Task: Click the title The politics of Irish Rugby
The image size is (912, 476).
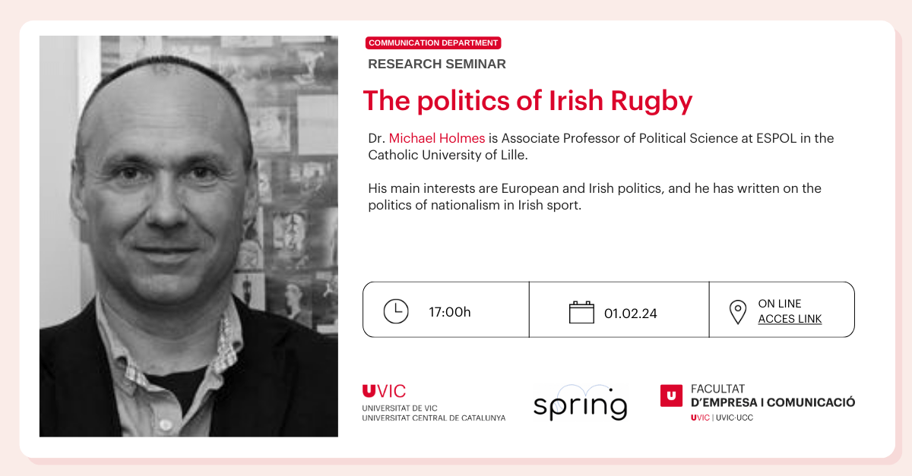Action: pyautogui.click(x=527, y=101)
